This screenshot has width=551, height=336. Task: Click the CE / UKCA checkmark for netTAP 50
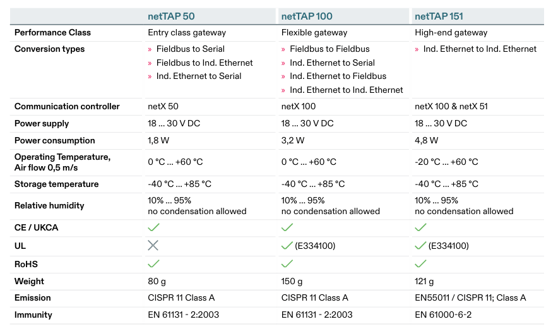(x=153, y=227)
